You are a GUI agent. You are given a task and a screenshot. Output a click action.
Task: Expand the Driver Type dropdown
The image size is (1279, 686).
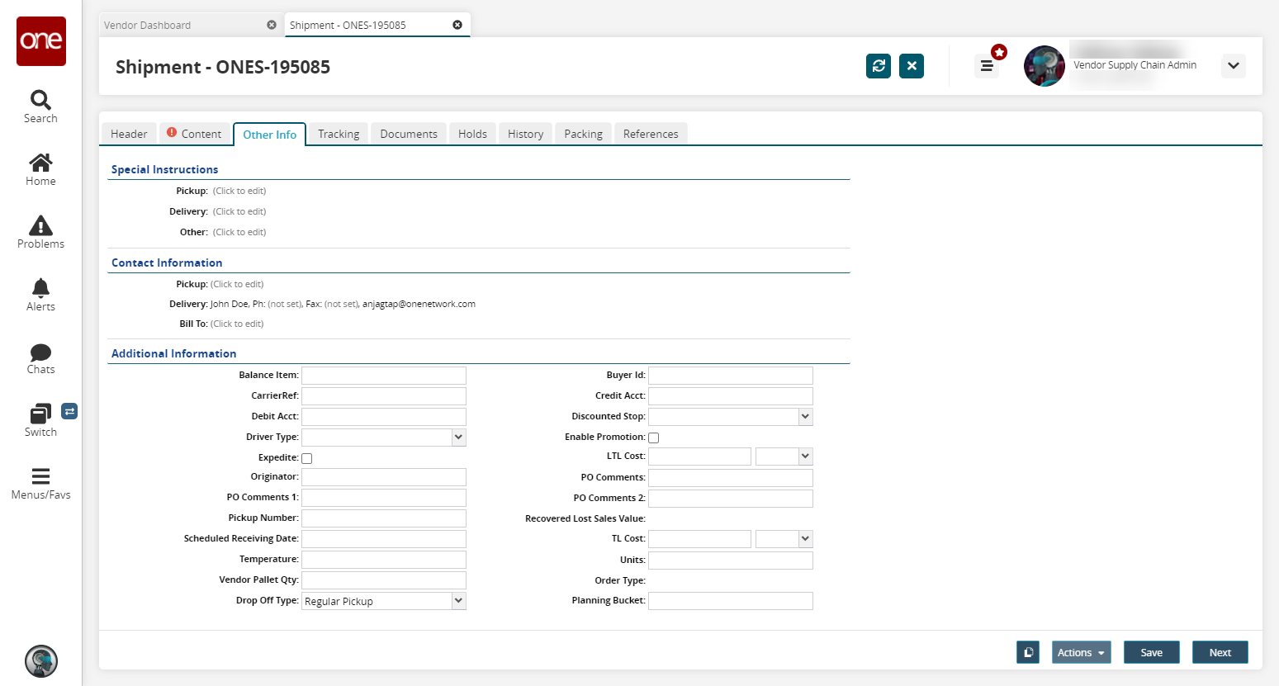click(x=458, y=437)
